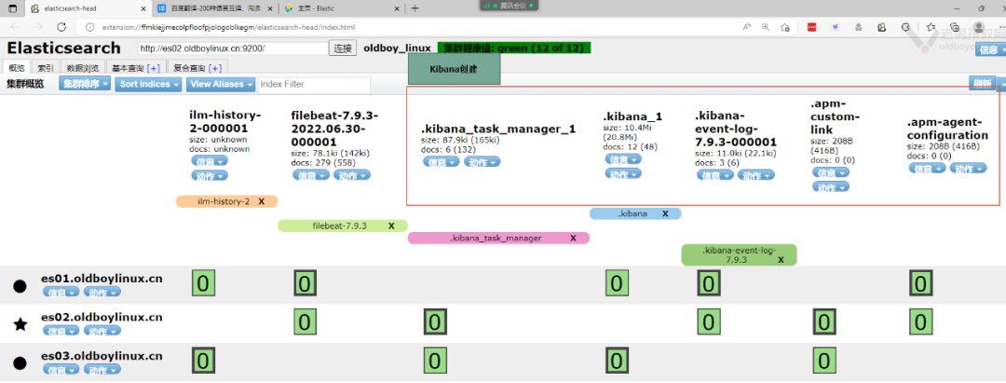Click the Index Filter input field

tap(315, 85)
